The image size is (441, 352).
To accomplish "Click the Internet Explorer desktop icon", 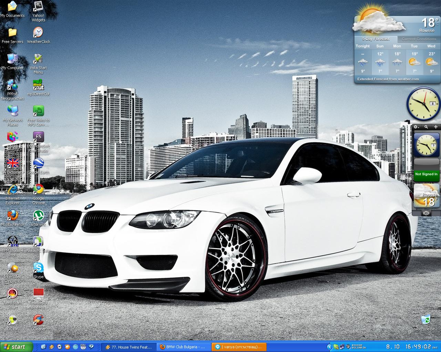I will click(12, 195).
